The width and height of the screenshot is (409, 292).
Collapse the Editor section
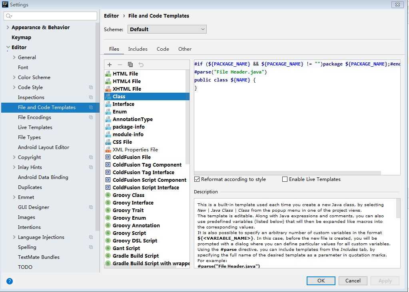8,47
